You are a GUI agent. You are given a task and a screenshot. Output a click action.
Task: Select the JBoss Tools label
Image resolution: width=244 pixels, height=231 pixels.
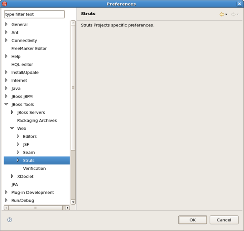22,105
